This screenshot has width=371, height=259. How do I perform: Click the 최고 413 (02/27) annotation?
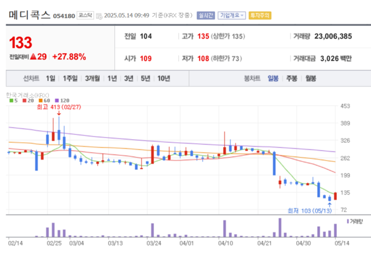59,107
